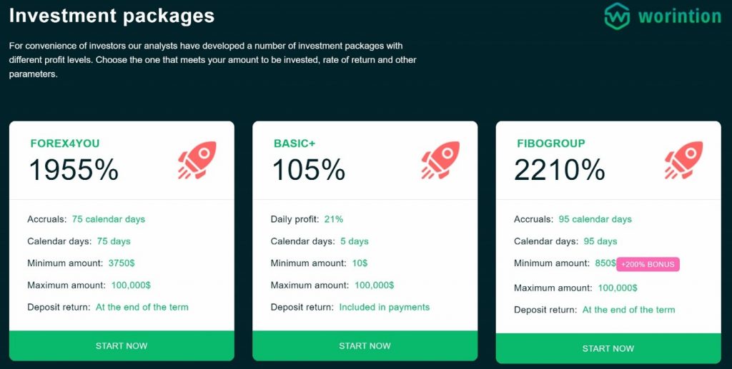Select the BASIC+ package title
Screen dimensions: 732x369
295,143
